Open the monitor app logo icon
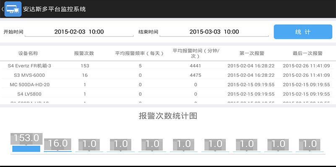Screen dimensions: 336x167 [13, 9]
